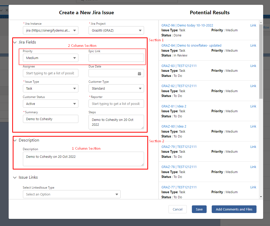Collapse the Description section
270x226 pixels.
coord(15,140)
